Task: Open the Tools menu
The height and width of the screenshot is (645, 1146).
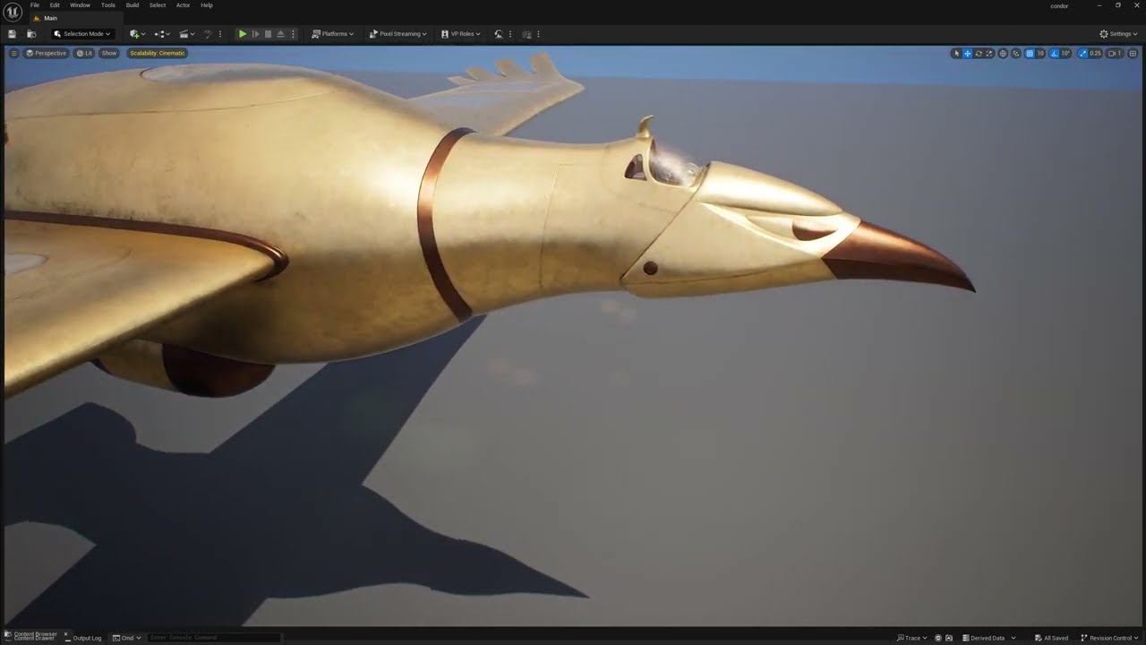Action: point(108,5)
